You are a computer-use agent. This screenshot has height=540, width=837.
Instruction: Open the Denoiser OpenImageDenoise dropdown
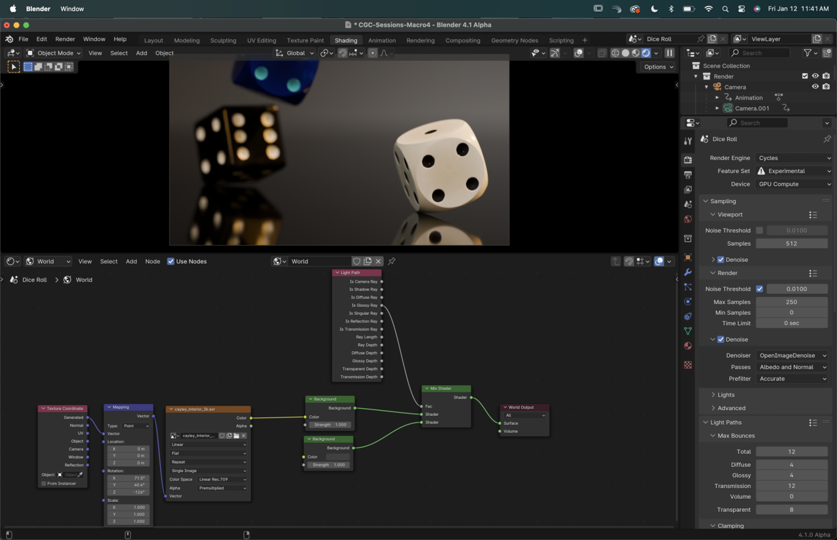pos(792,355)
